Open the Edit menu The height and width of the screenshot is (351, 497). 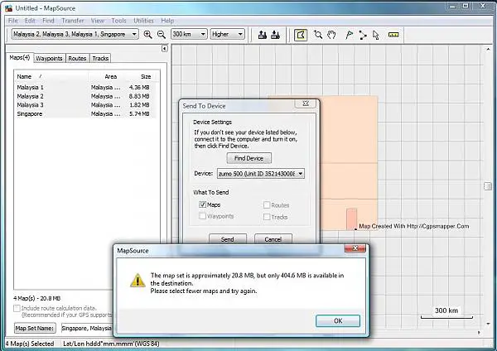pos(30,21)
